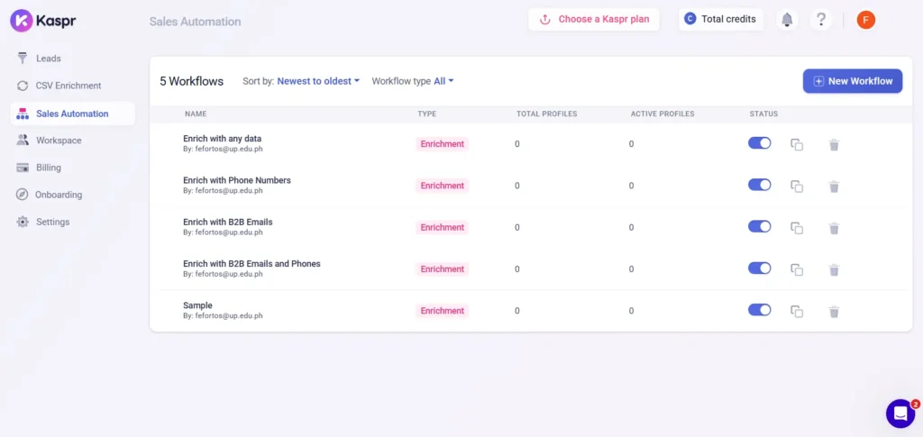The image size is (923, 437).
Task: Duplicate Enrich with any data workflow
Action: click(797, 145)
